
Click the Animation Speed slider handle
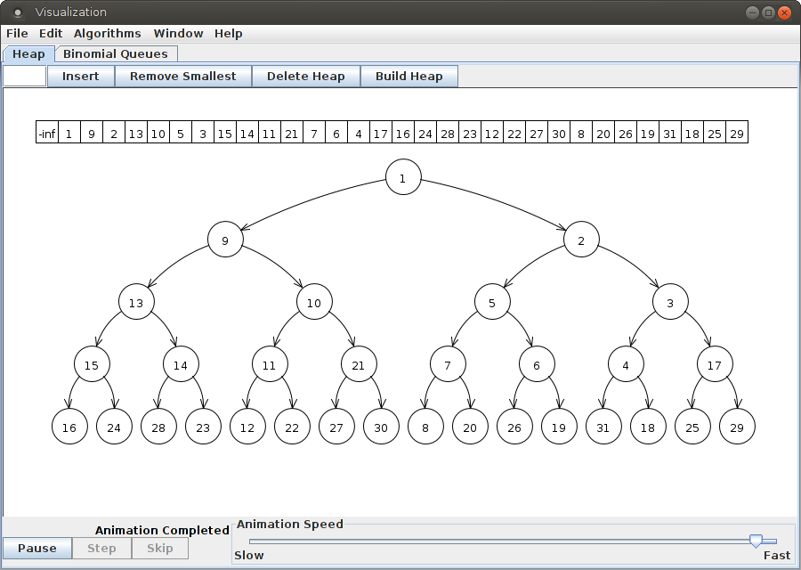[756, 541]
